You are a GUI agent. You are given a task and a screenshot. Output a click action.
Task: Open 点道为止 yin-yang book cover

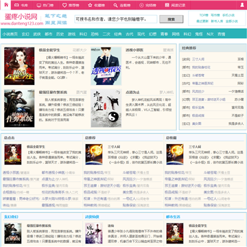click(106, 108)
